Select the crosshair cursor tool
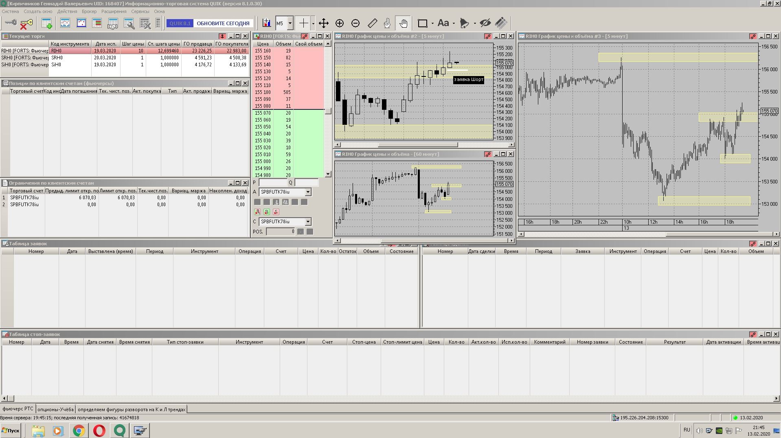 coord(304,23)
